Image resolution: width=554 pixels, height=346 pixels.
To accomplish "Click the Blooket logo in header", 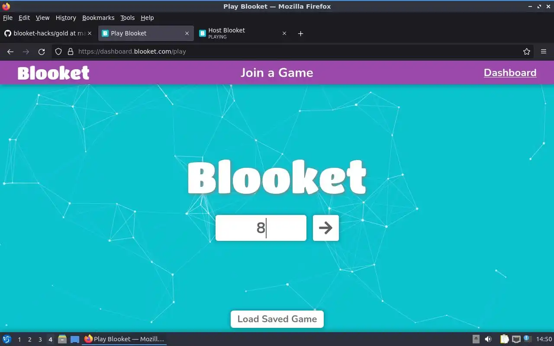I will click(x=54, y=73).
